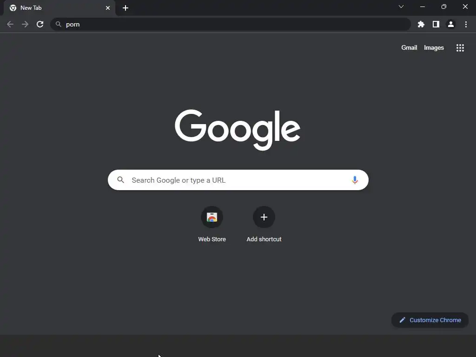This screenshot has height=357, width=476.
Task: Open Chrome's three-dot menu
Action: coord(466,24)
